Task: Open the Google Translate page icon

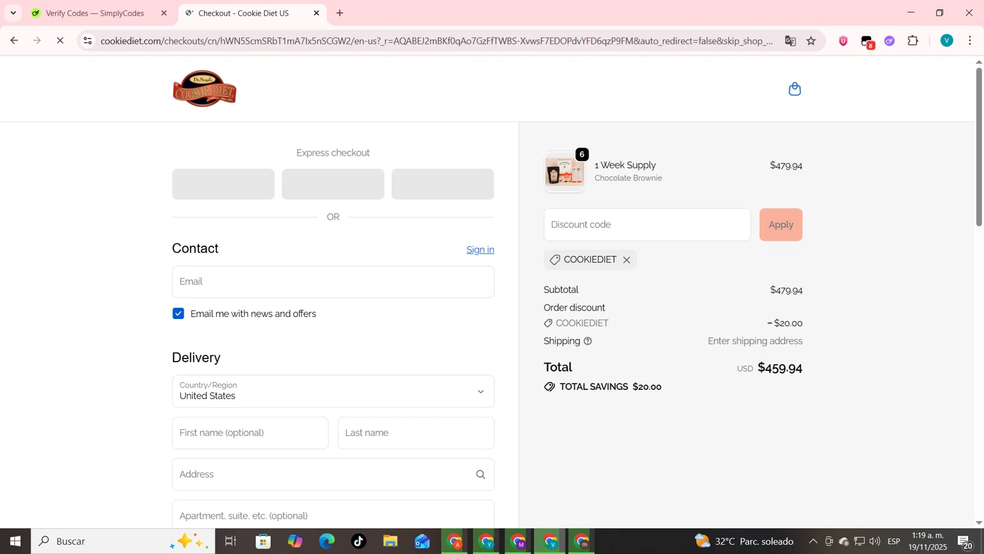Action: [790, 41]
